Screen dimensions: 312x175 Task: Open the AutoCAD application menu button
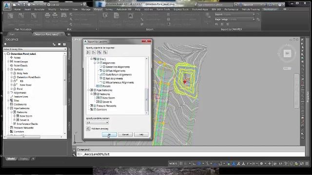[7, 6]
